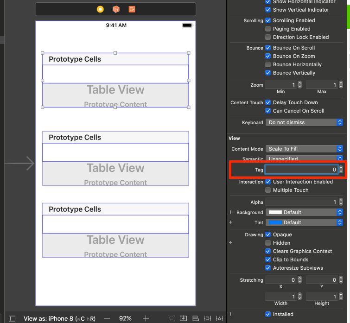Screen dimensions: 350x323
Task: Zoom out the canvas with minus
Action: (107, 318)
